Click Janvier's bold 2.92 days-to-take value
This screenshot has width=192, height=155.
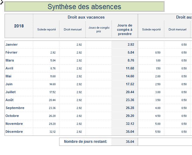[131, 44]
